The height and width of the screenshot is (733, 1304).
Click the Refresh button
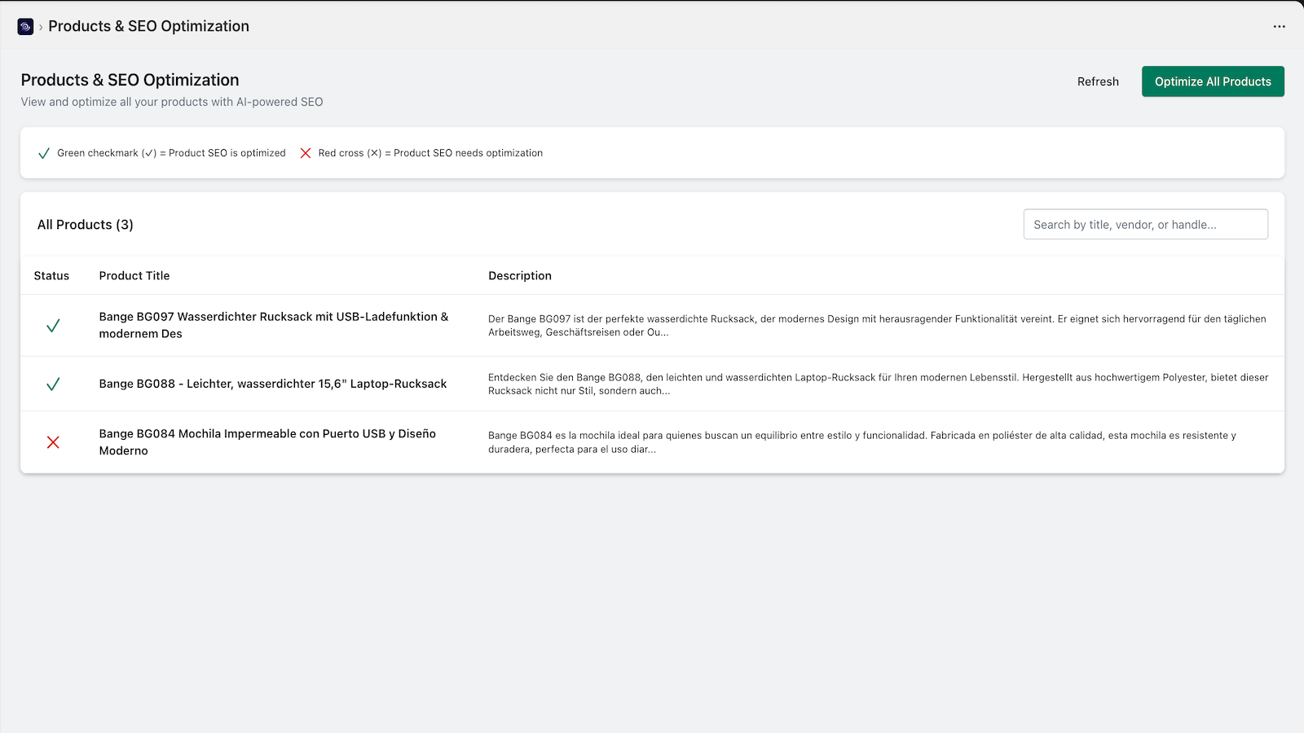pyautogui.click(x=1098, y=81)
